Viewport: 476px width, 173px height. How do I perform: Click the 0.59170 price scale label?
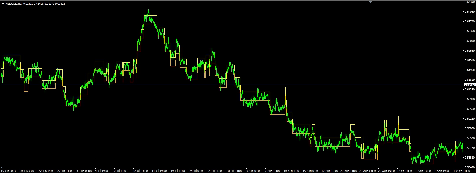point(469,148)
